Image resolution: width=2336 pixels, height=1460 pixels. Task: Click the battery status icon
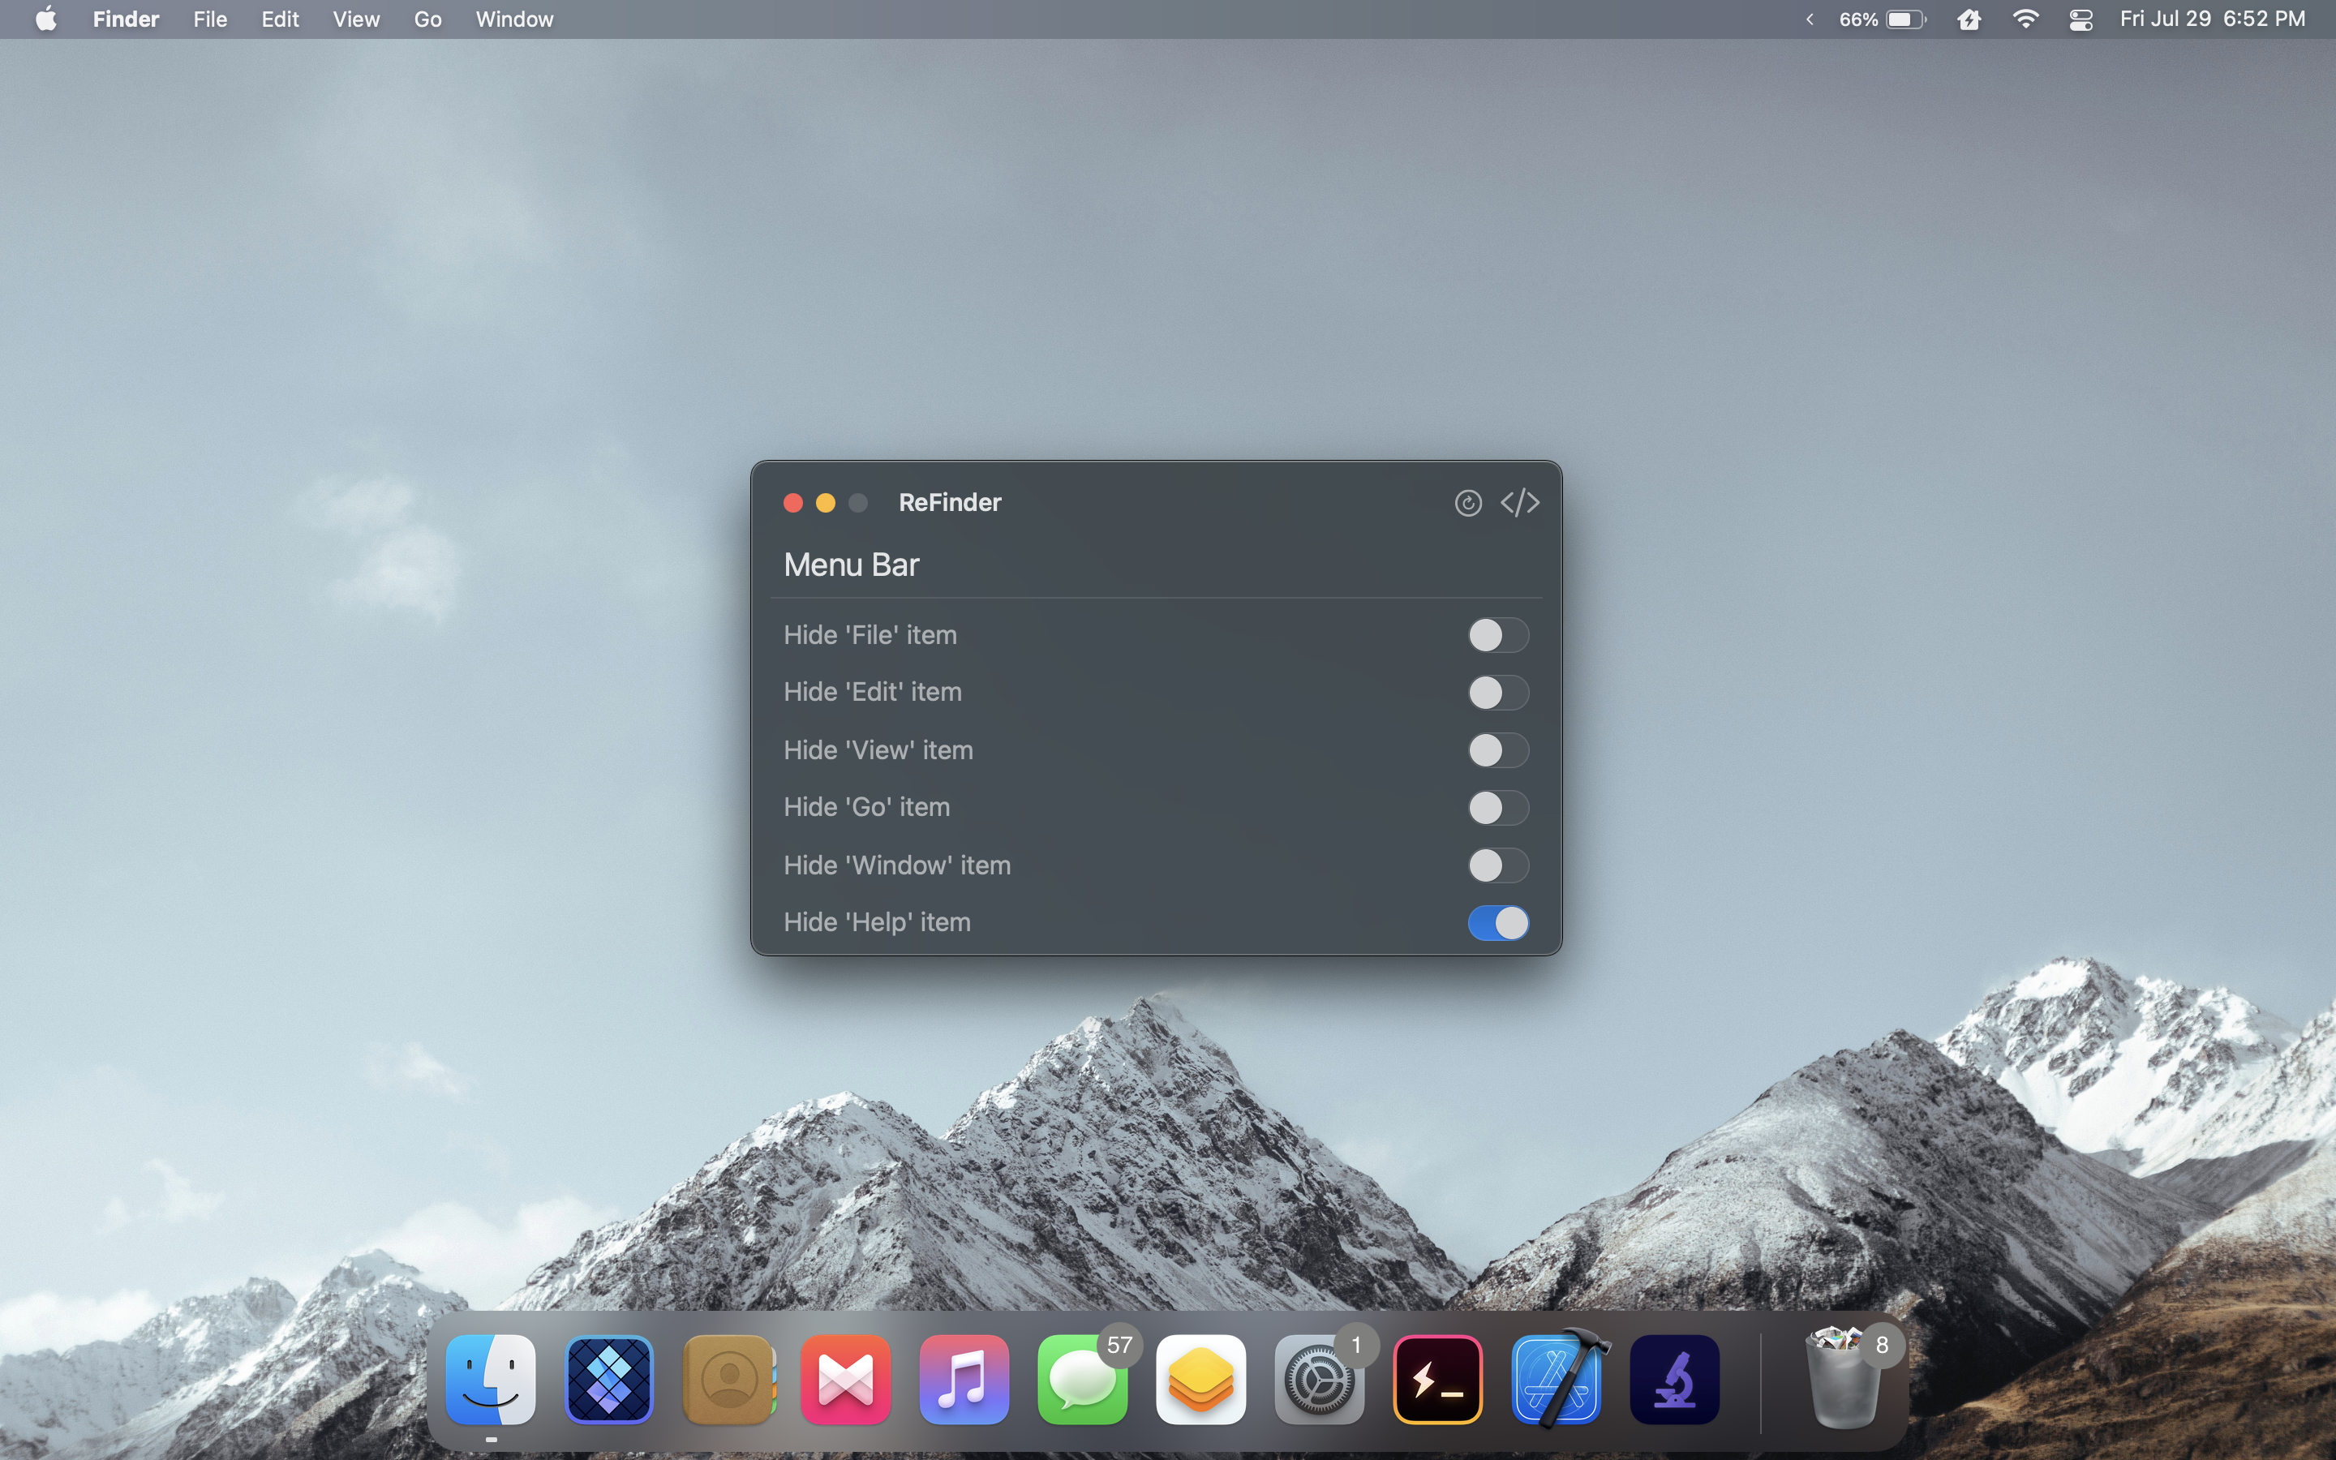(1906, 19)
